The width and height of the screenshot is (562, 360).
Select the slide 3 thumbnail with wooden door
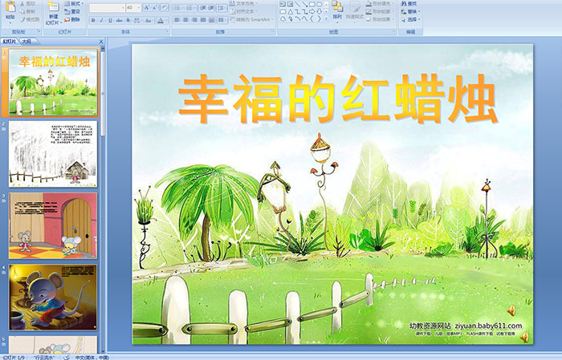tap(53, 225)
